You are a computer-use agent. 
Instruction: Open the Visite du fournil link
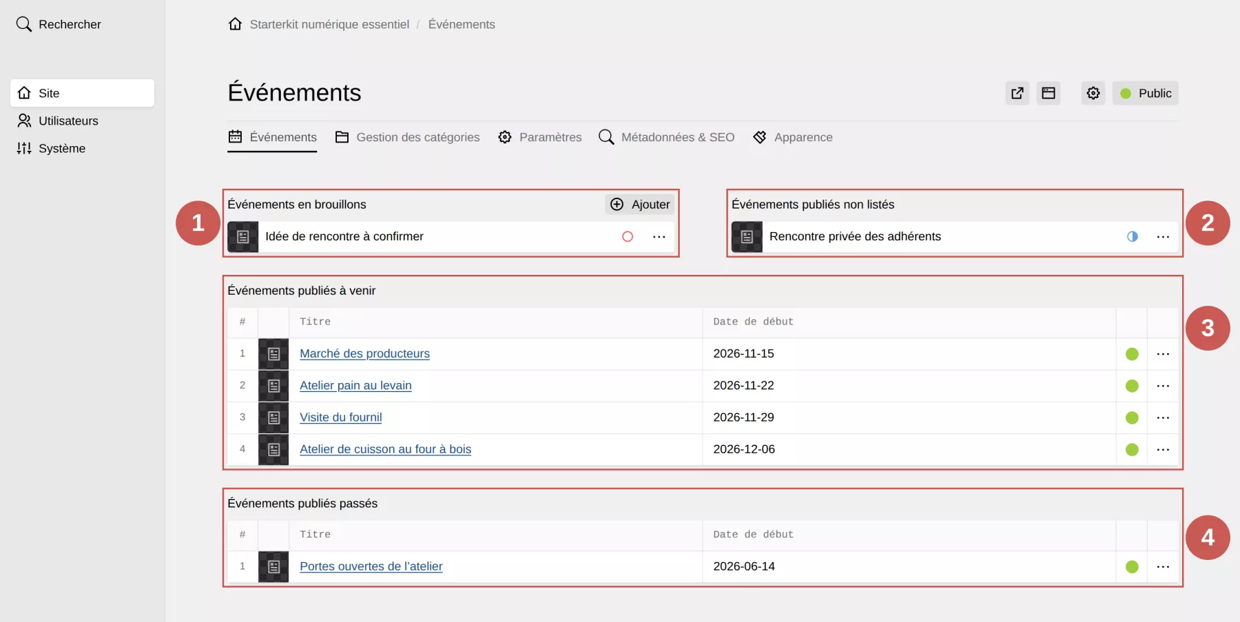[340, 417]
